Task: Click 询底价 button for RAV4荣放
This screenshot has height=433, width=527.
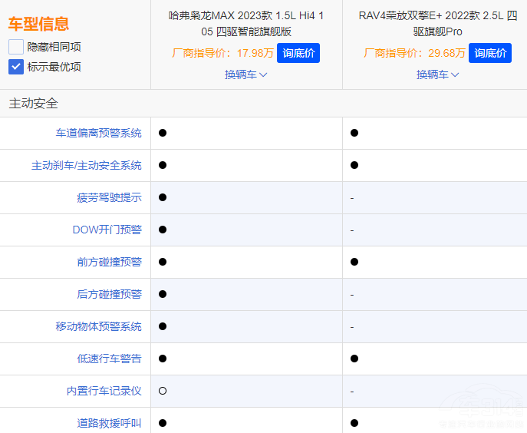Action: (x=489, y=53)
